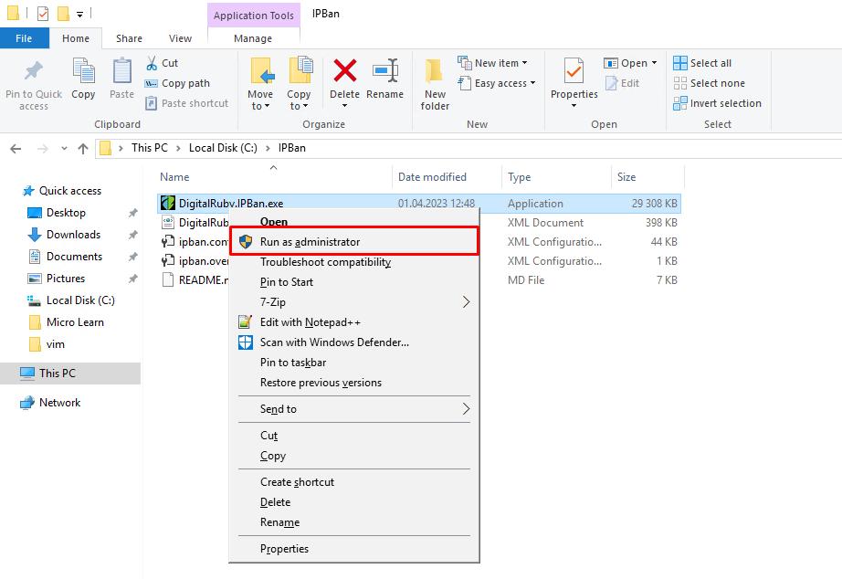The width and height of the screenshot is (842, 579).
Task: Go back with the Back arrow
Action: (x=16, y=149)
